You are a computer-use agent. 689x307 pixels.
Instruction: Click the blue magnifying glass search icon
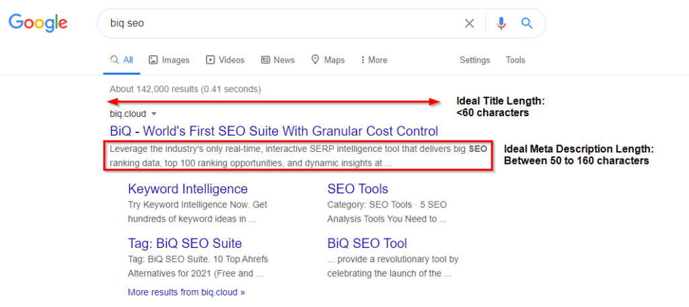pos(527,24)
